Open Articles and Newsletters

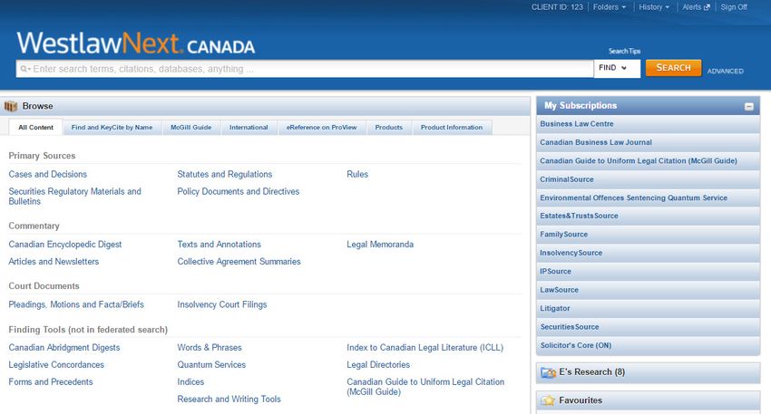(x=54, y=262)
